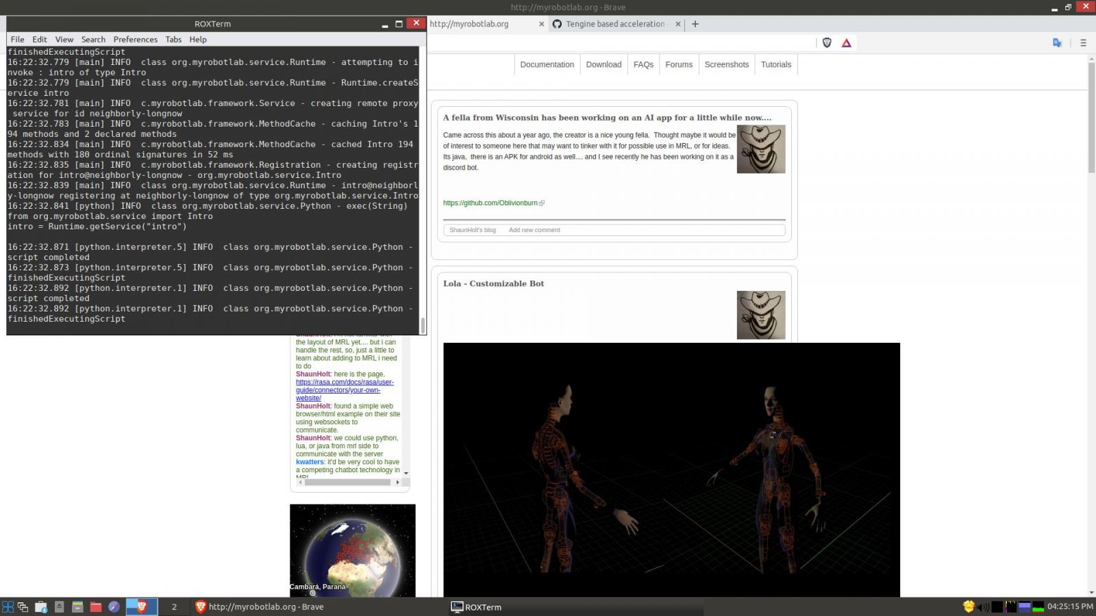1096x616 pixels.
Task: Click the rotating Earth globe widget
Action: tap(352, 550)
